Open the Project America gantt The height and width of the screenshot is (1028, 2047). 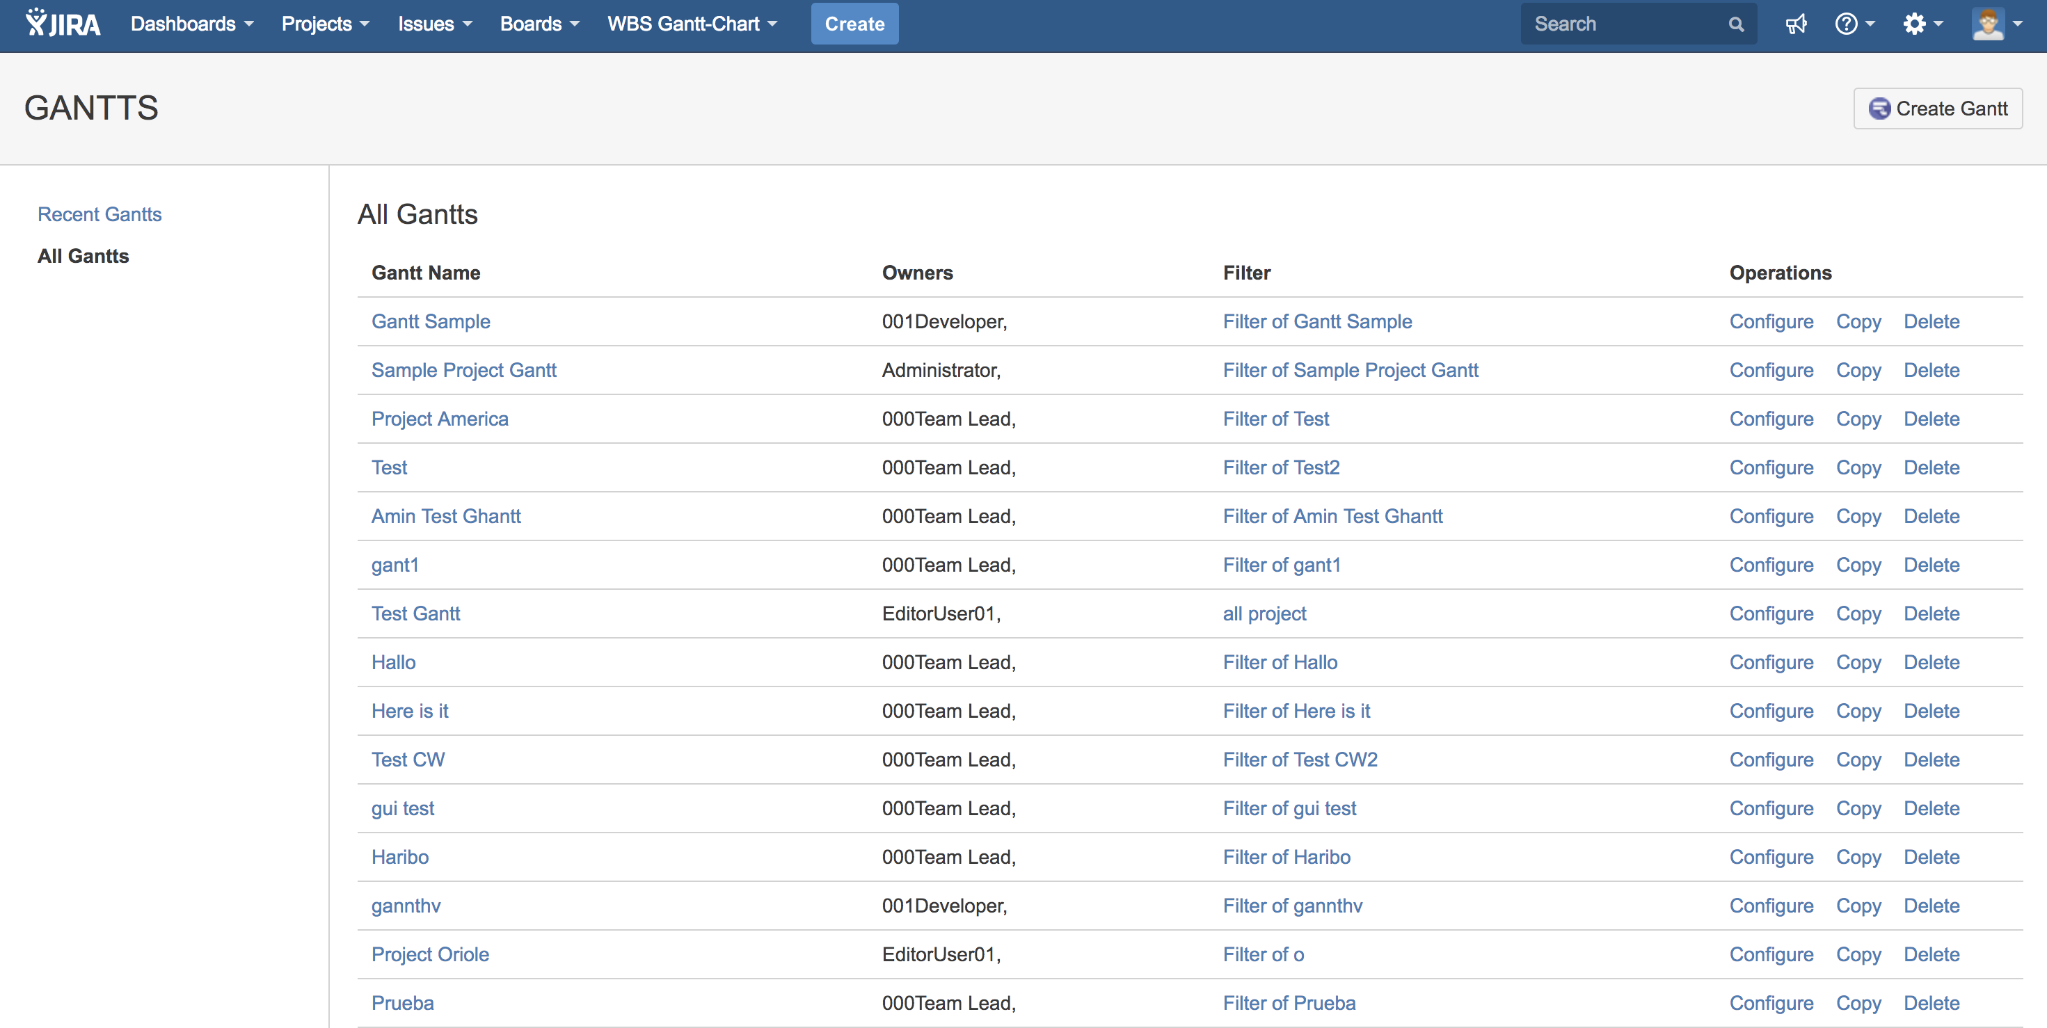pyautogui.click(x=440, y=419)
